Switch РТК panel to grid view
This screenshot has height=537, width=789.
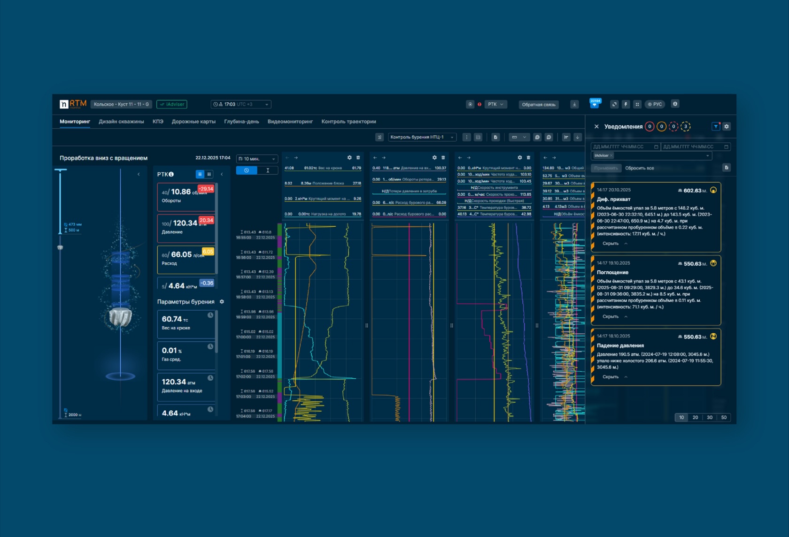point(209,174)
